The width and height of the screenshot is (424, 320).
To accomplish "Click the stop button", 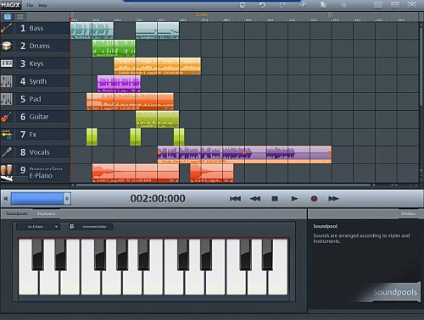I will coord(275,199).
